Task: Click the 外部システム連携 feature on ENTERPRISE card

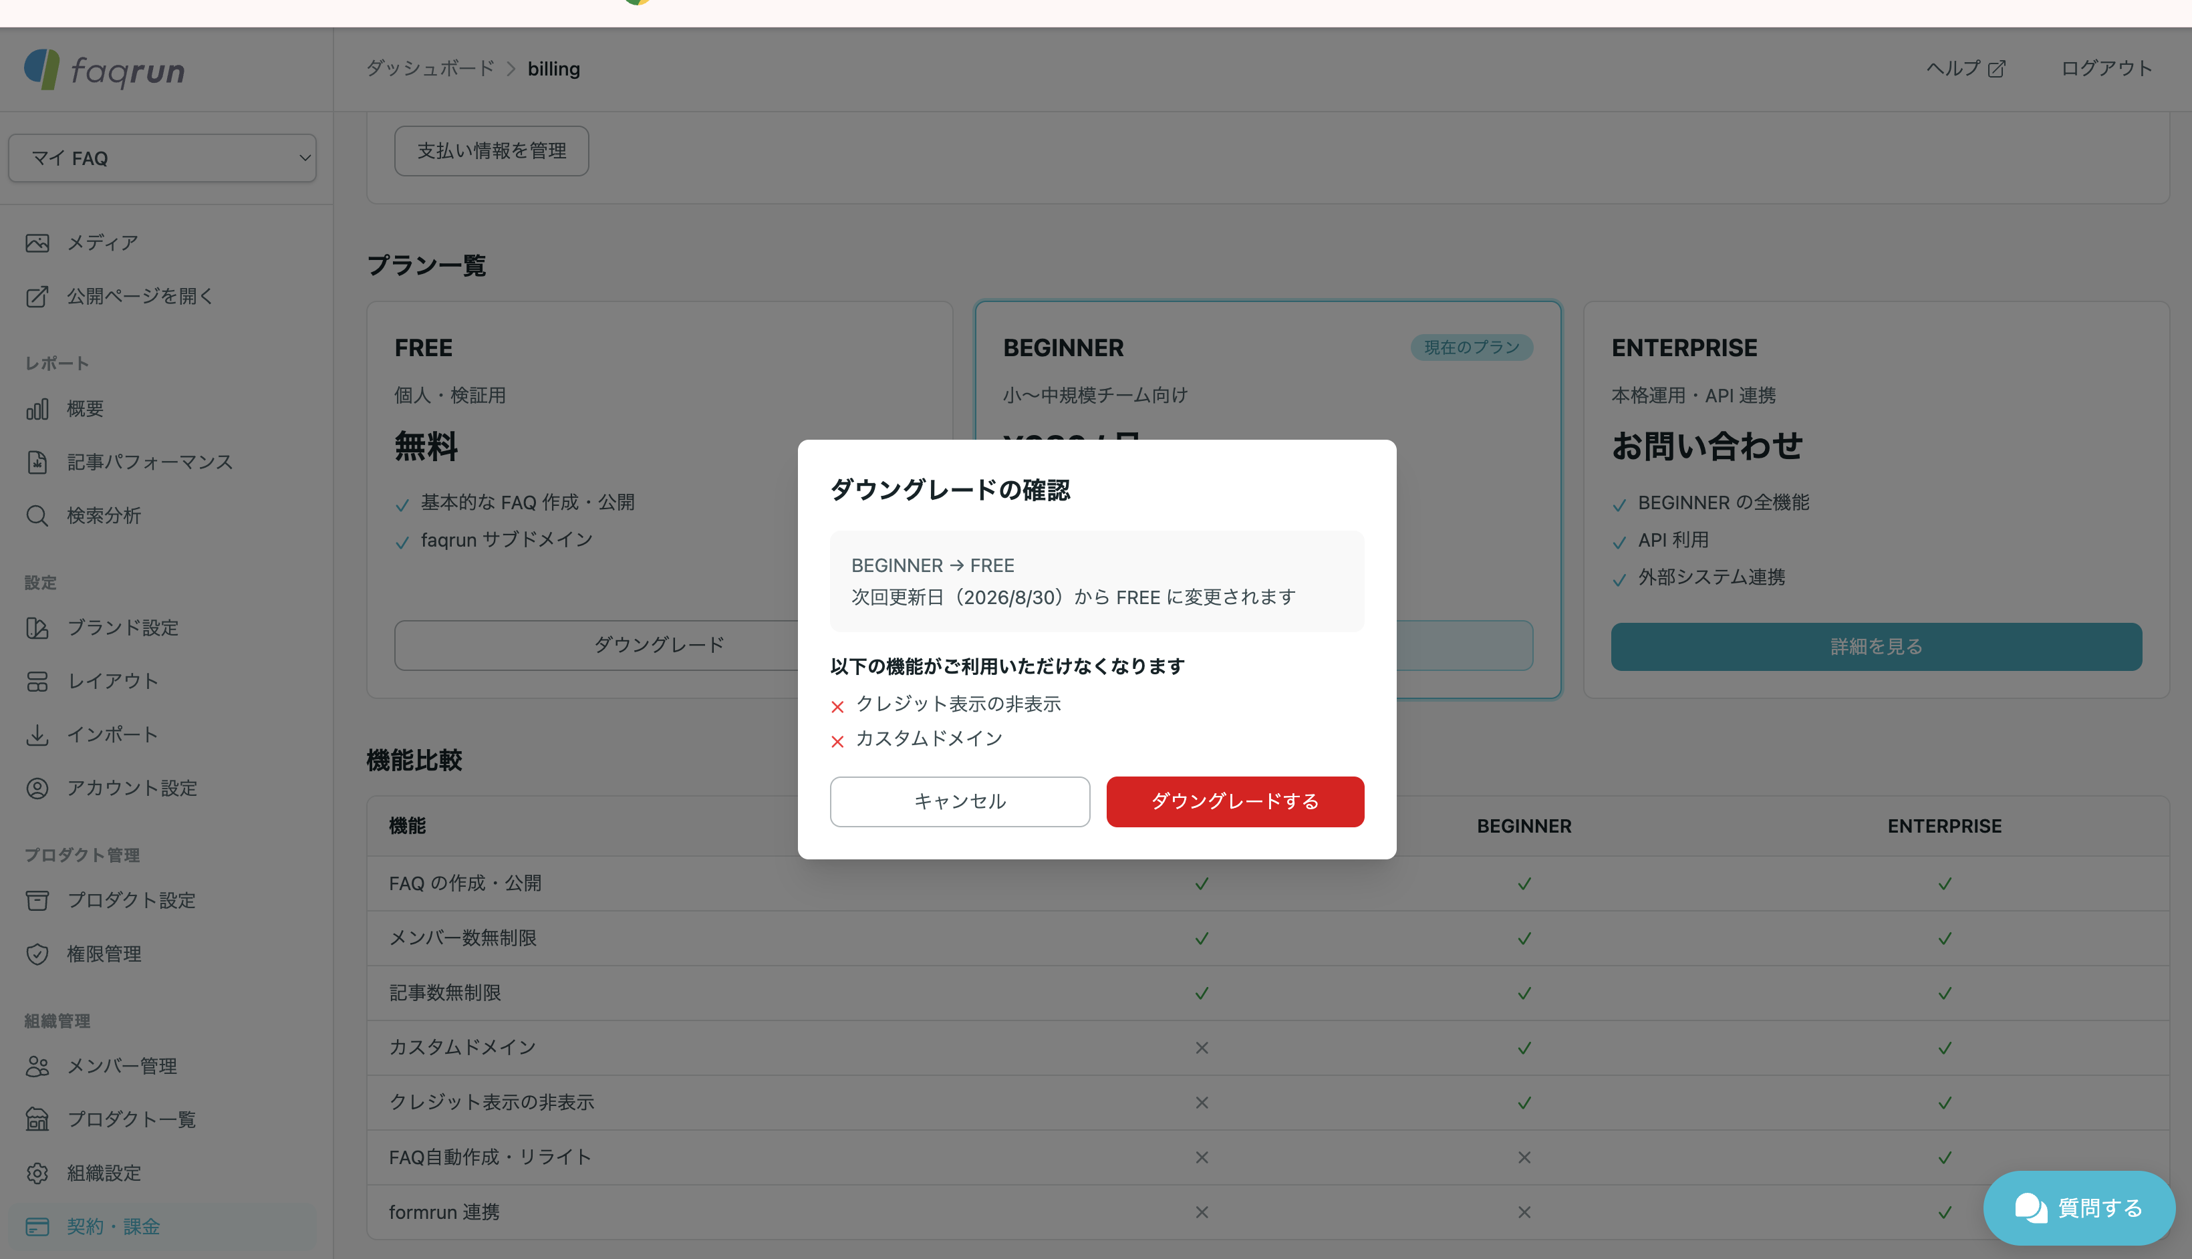Action: click(1711, 577)
